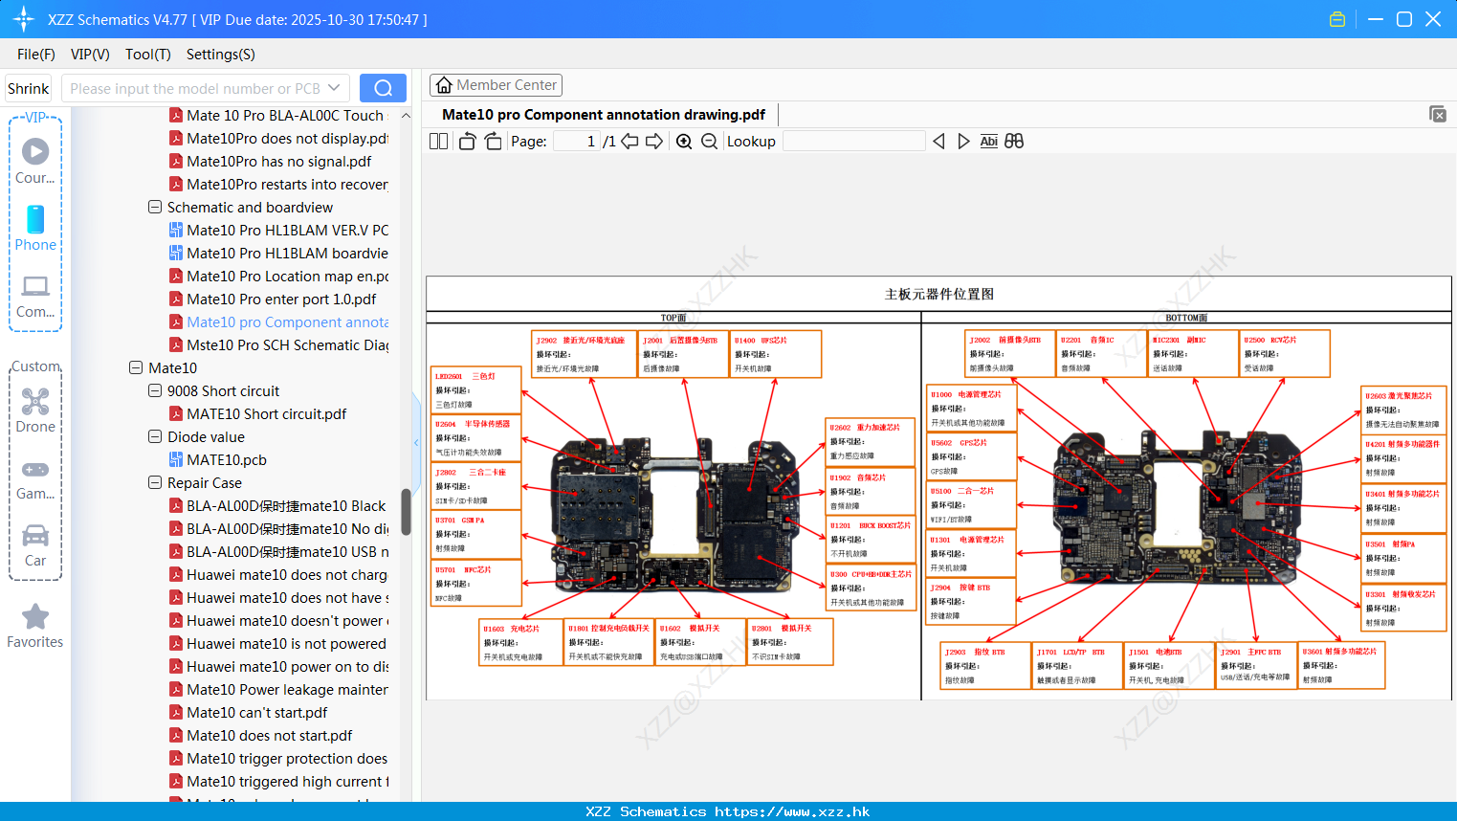Open Mate10Pro does not display.pdf
1457x821 pixels.
click(278, 138)
